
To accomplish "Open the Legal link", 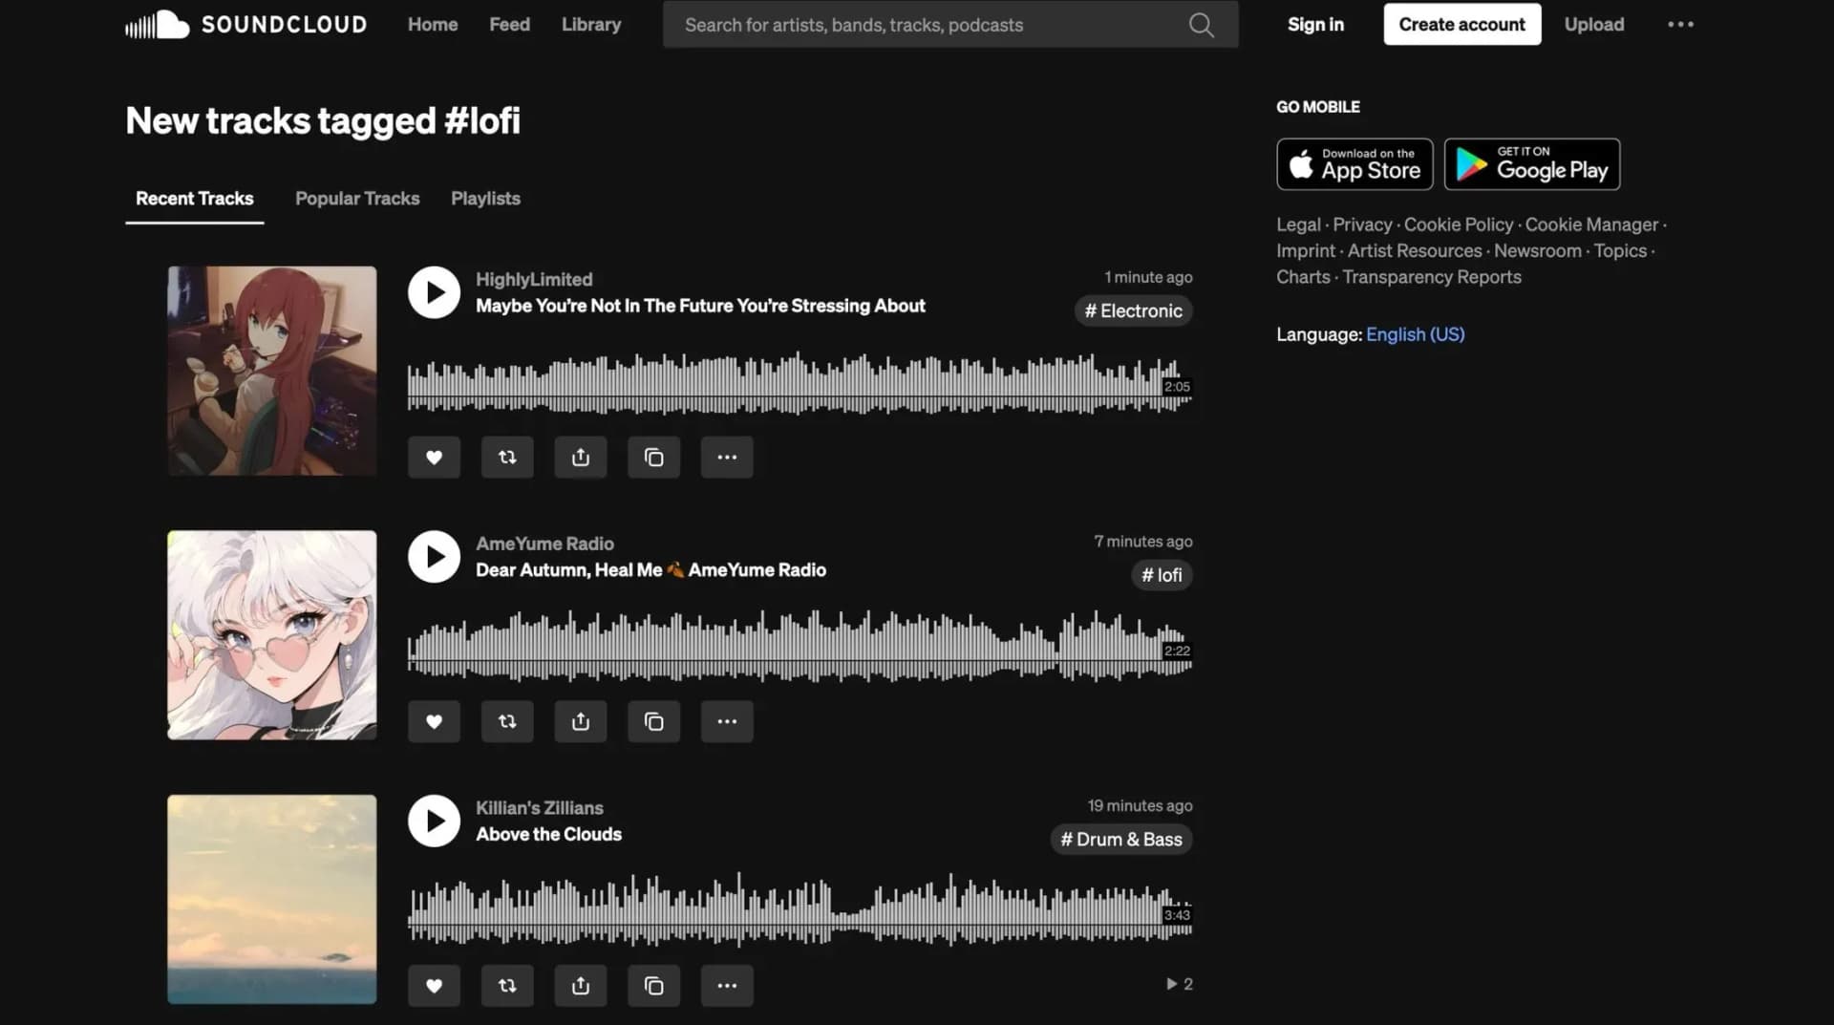I will pyautogui.click(x=1298, y=224).
